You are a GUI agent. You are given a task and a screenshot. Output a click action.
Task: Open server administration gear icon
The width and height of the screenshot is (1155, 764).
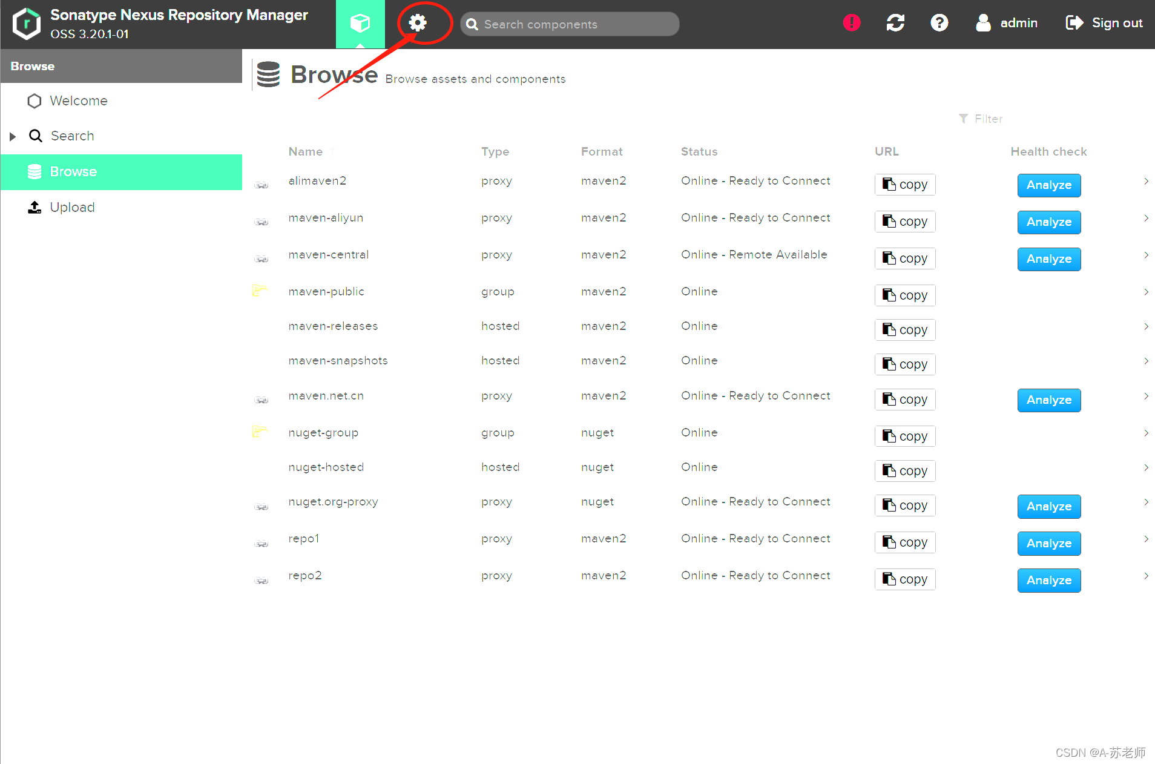(418, 23)
